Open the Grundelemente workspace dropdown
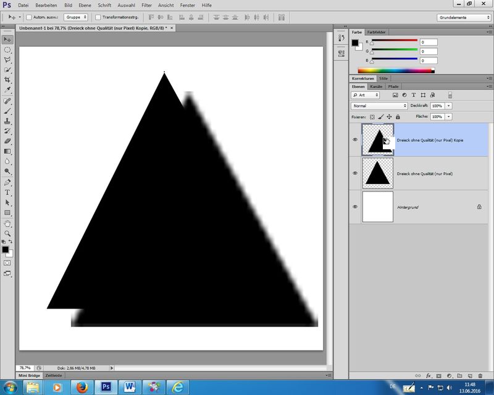 464,17
